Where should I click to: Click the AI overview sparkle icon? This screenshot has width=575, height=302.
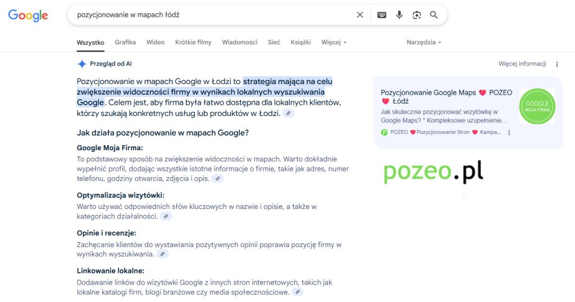[82, 64]
